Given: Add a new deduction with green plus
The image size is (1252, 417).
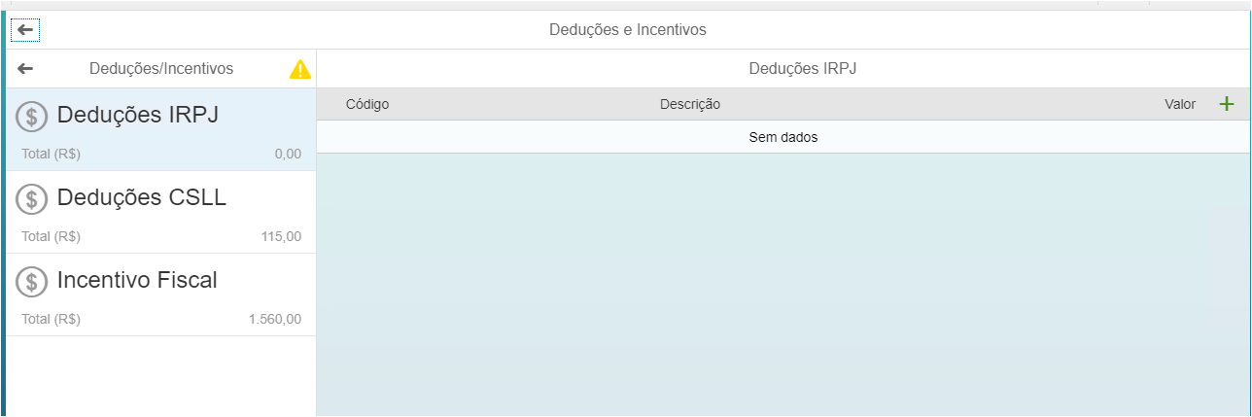Looking at the screenshot, I should (1227, 104).
